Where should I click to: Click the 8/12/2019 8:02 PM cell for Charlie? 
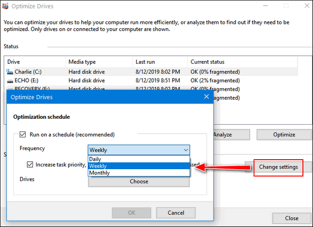coord(158,72)
